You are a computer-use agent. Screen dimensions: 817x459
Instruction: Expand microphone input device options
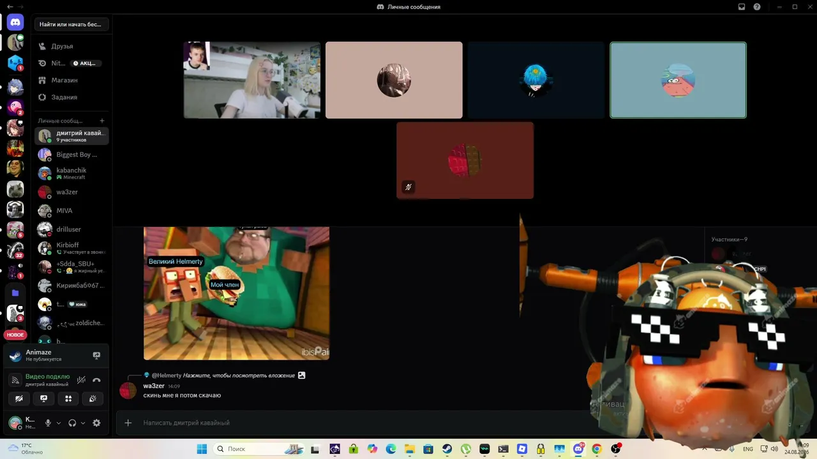click(x=59, y=423)
